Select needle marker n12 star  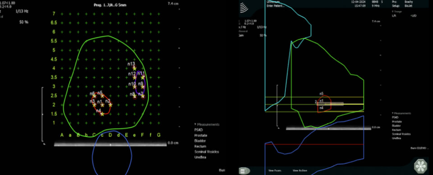pyautogui.click(x=135, y=78)
